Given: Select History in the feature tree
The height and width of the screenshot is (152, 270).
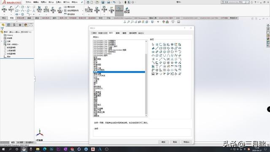Looking at the screenshot, I should click(10, 35).
